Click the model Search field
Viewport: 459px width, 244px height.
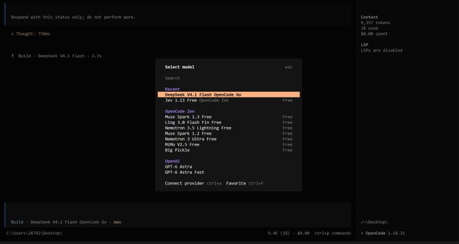tap(228, 78)
